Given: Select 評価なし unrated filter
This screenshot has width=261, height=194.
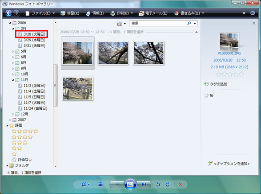Looking at the screenshot, I should click(x=22, y=160).
